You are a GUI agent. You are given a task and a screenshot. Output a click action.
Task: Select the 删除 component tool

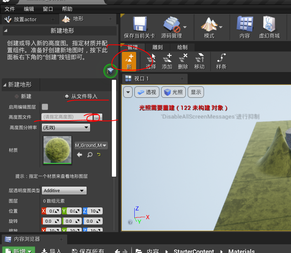[x=183, y=61]
